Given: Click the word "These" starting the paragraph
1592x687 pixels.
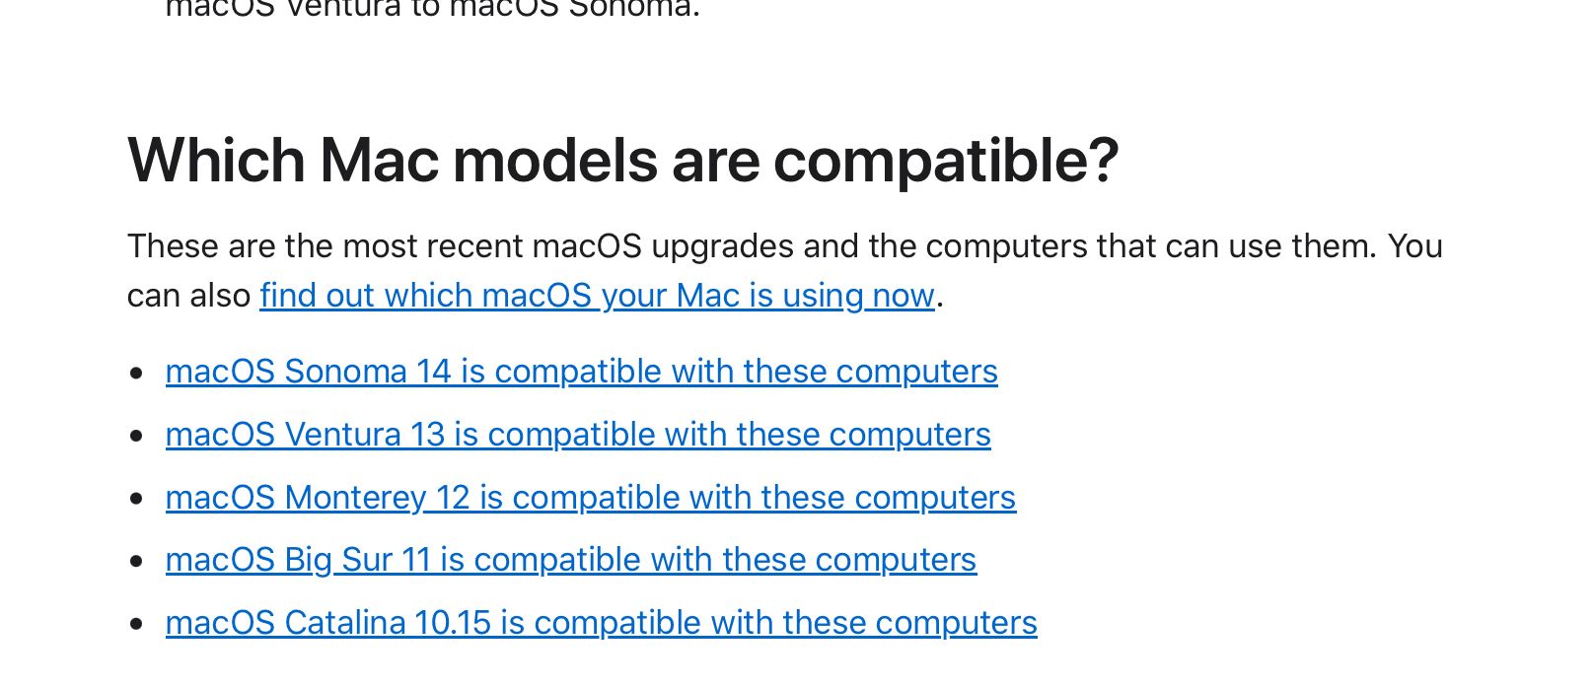Looking at the screenshot, I should [x=173, y=246].
